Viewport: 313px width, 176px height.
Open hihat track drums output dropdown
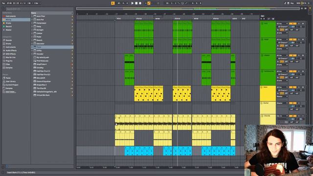pos(282,49)
